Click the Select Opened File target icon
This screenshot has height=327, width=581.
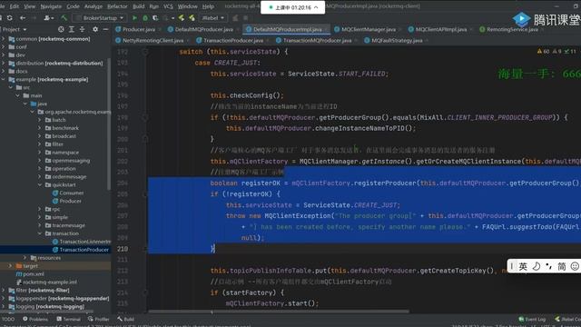click(61, 29)
